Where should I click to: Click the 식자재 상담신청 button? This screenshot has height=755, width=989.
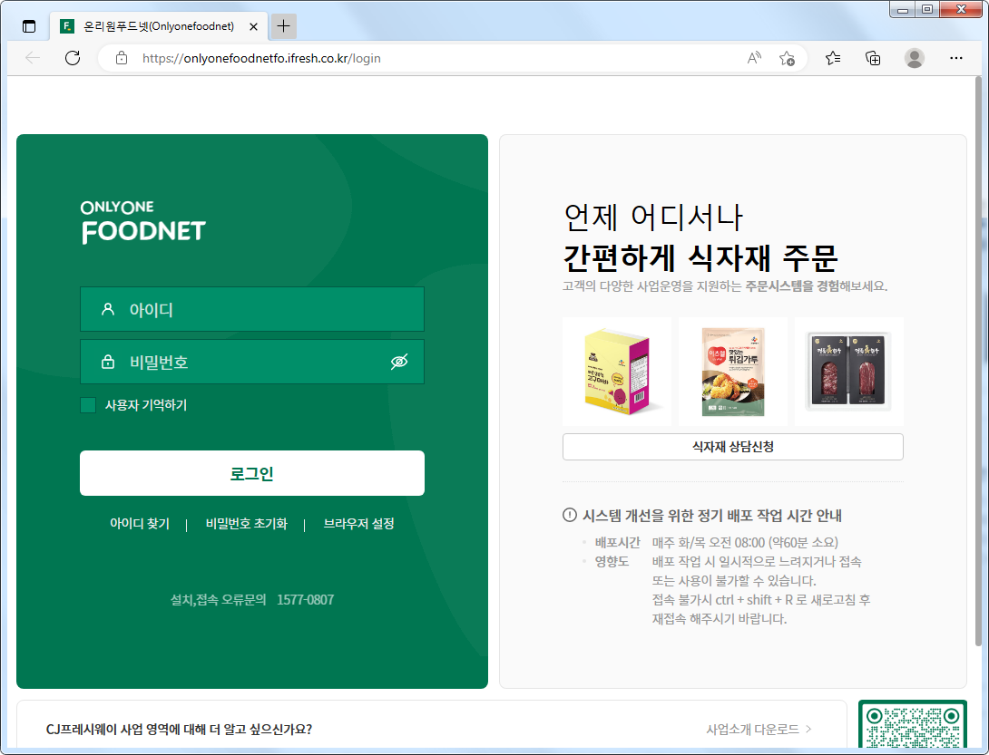coord(733,447)
